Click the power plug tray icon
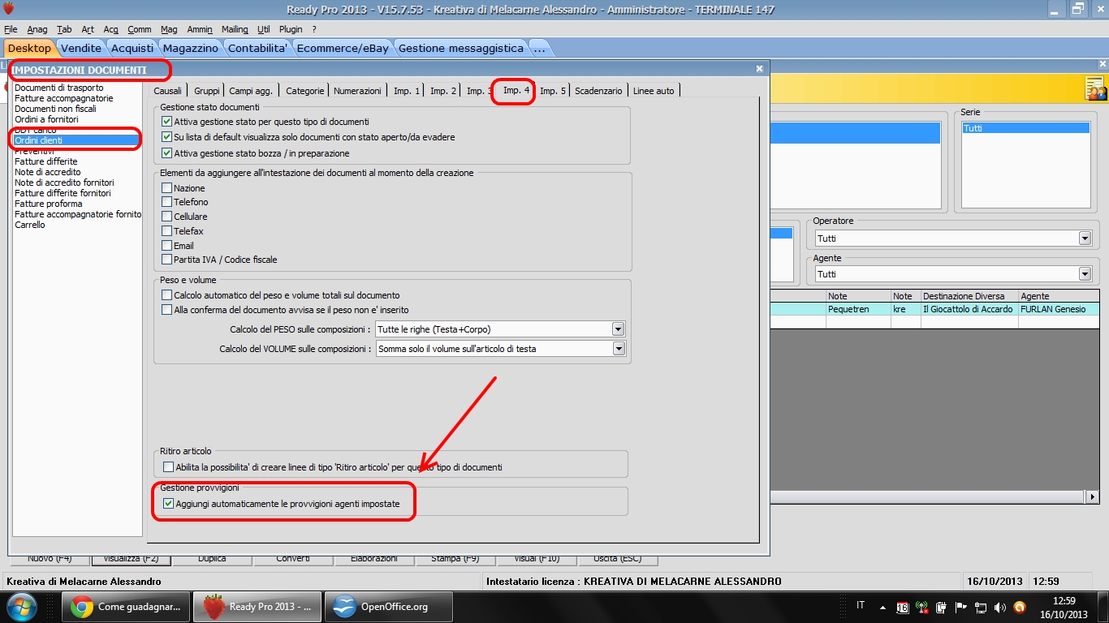This screenshot has width=1109, height=623. pyautogui.click(x=941, y=607)
